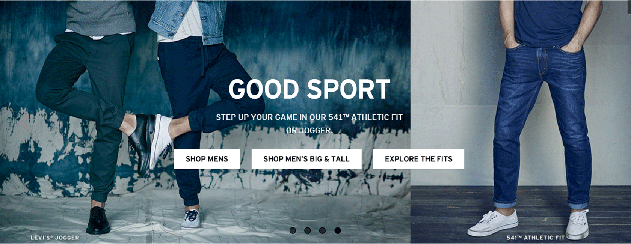Click the 541 Athletic Fit tagline text
This screenshot has height=244, width=631.
(309, 124)
